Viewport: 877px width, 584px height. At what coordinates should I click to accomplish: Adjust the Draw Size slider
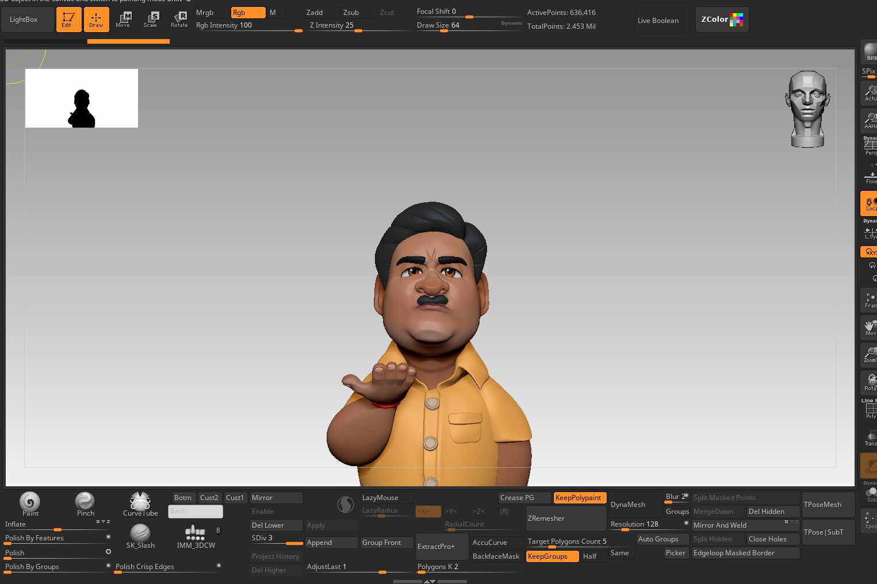pos(468,26)
